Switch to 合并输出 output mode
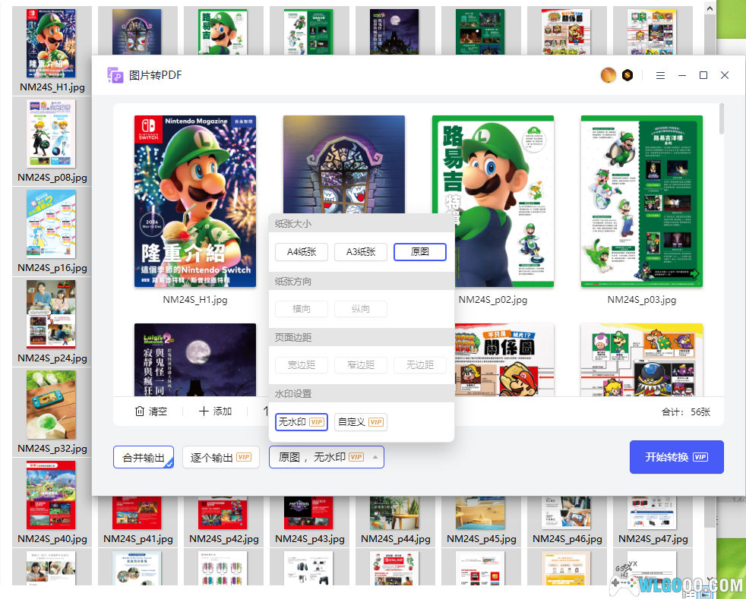746x599 pixels. click(144, 457)
